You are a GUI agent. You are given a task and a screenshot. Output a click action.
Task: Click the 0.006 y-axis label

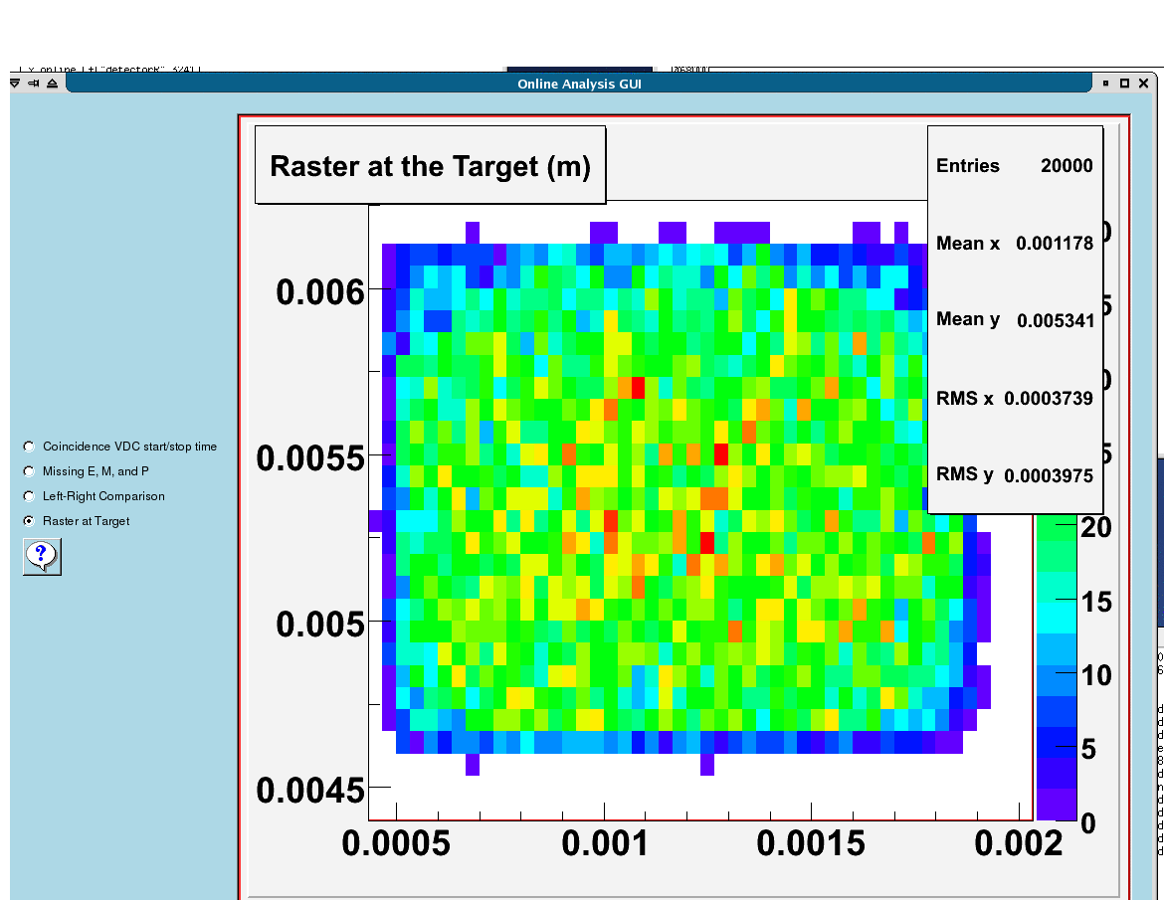320,292
